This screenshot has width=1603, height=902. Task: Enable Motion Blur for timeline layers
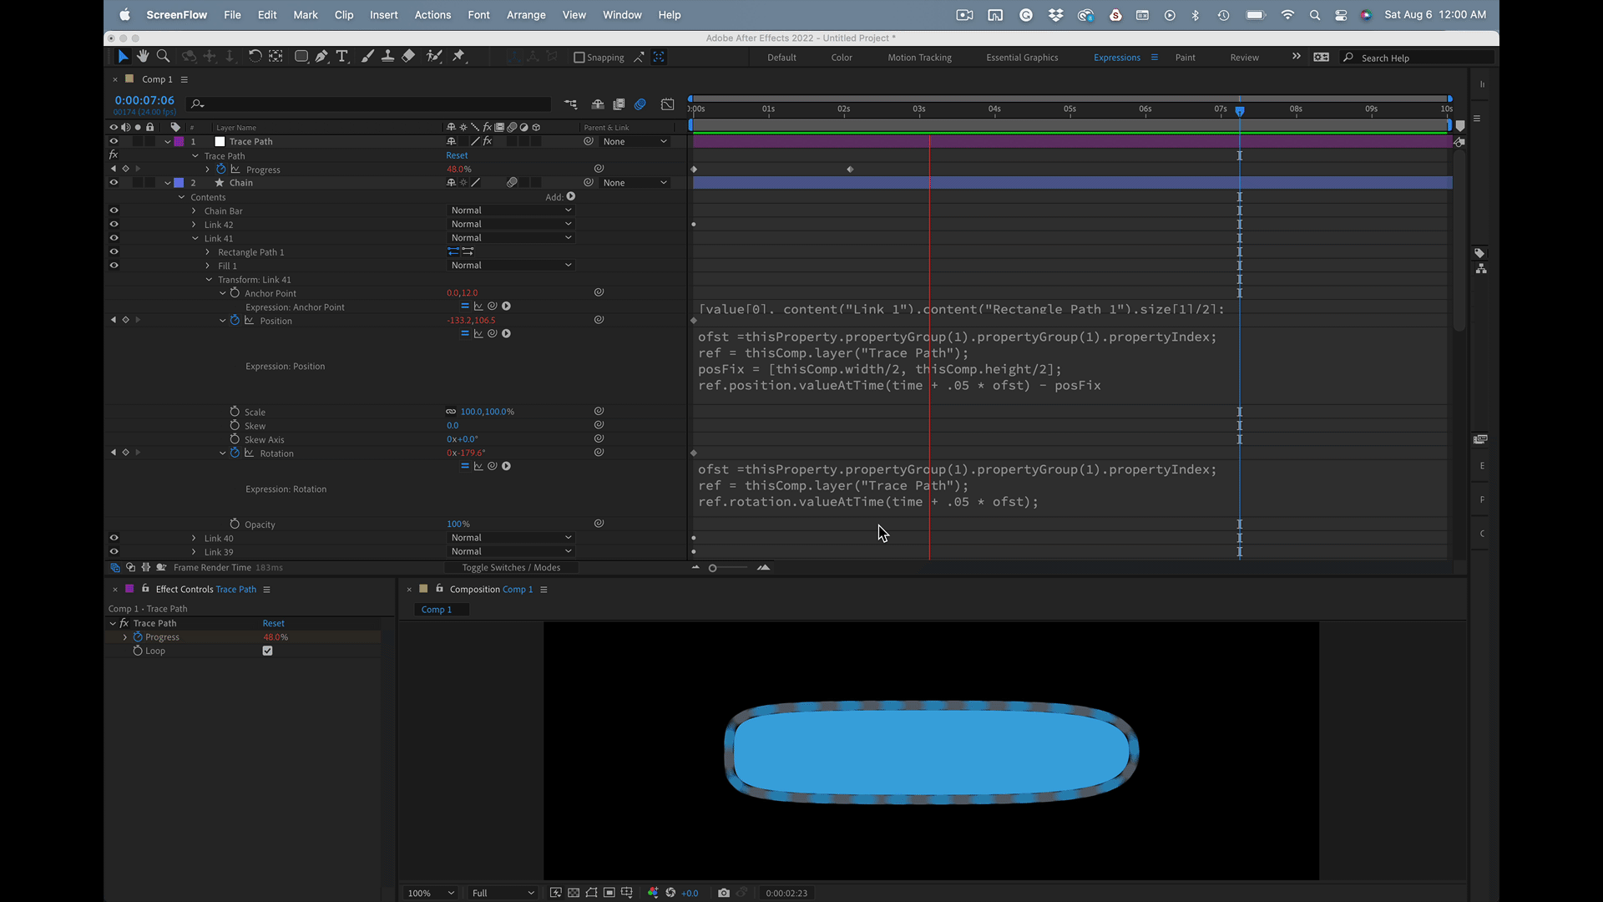(x=640, y=104)
